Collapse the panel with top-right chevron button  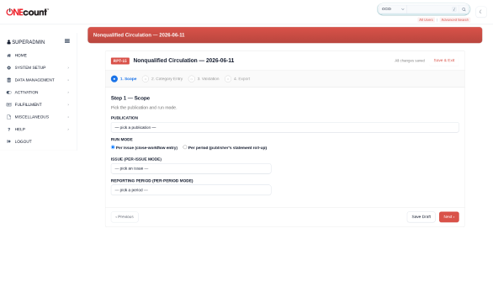click(x=480, y=12)
